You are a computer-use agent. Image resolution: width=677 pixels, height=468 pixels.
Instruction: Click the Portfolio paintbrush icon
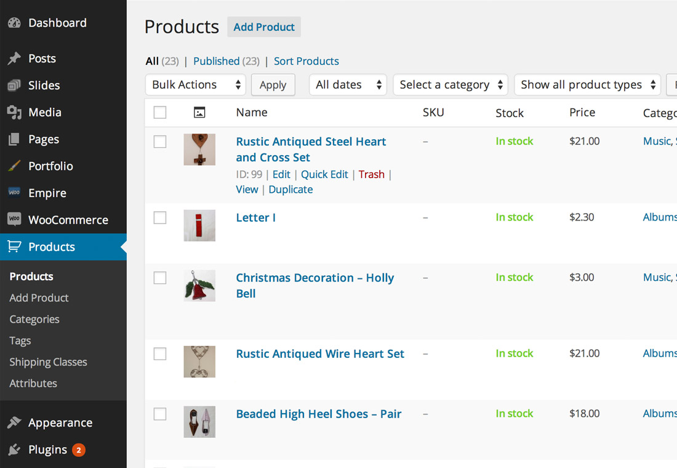pyautogui.click(x=14, y=166)
